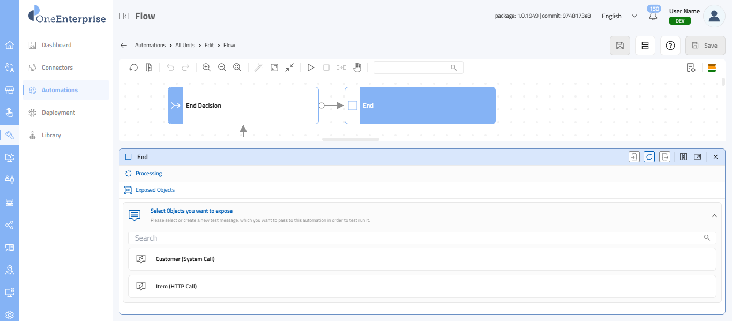Toggle the processing section icon in End panel
The width and height of the screenshot is (732, 321).
(x=649, y=157)
